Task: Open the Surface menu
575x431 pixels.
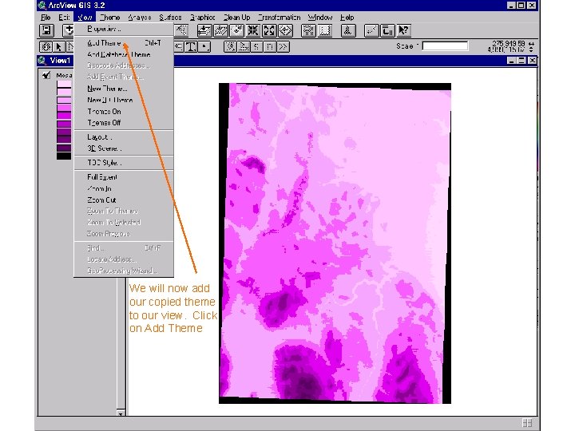Action: (x=170, y=18)
